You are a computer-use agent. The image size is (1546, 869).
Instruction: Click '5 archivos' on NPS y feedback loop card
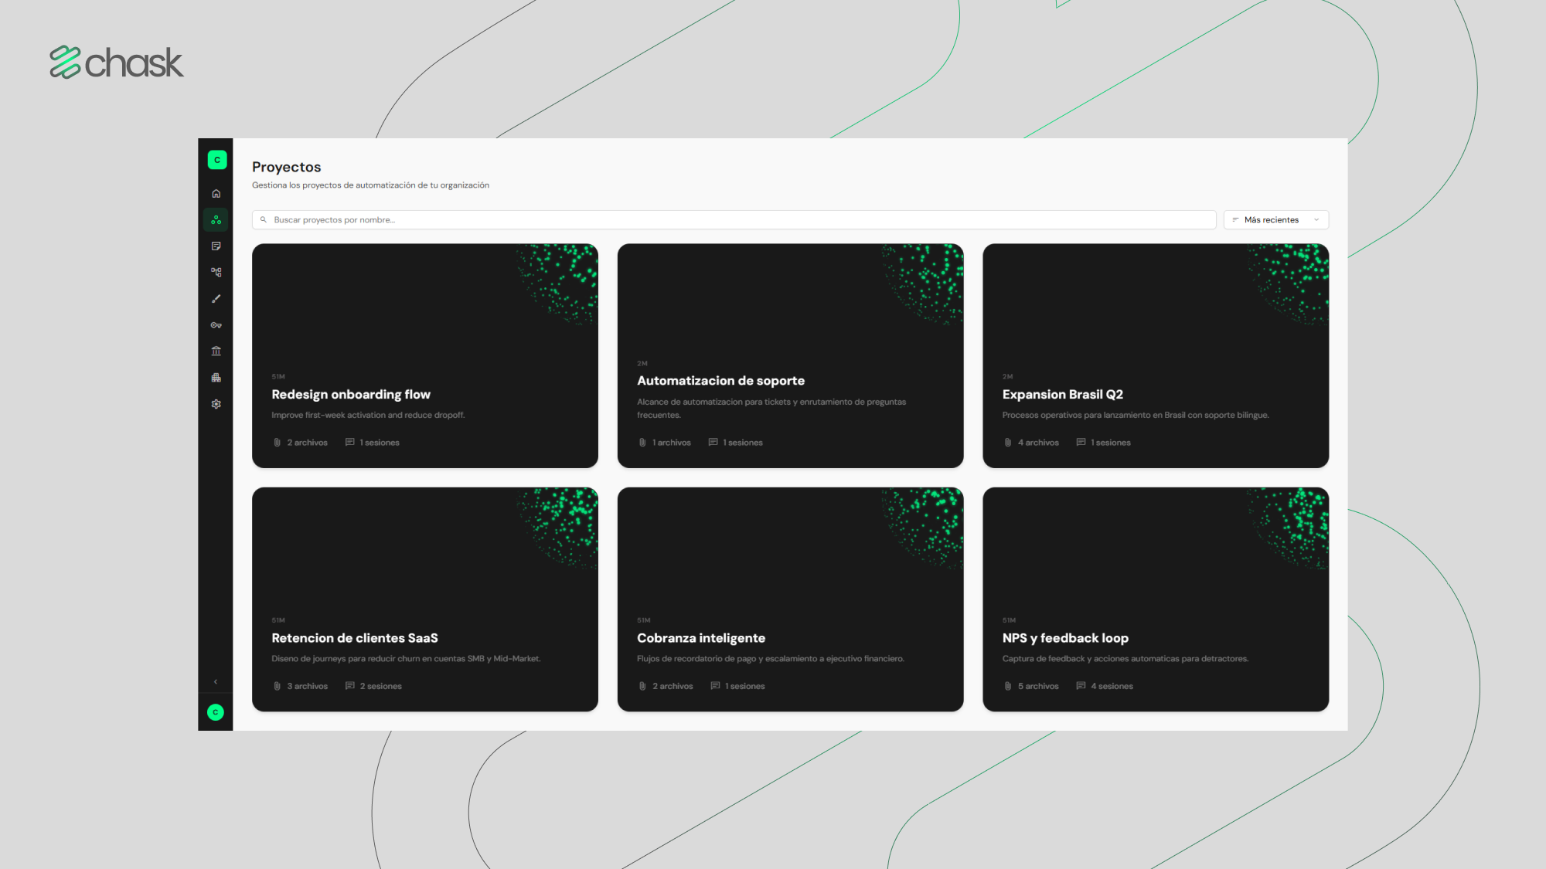[x=1038, y=686]
